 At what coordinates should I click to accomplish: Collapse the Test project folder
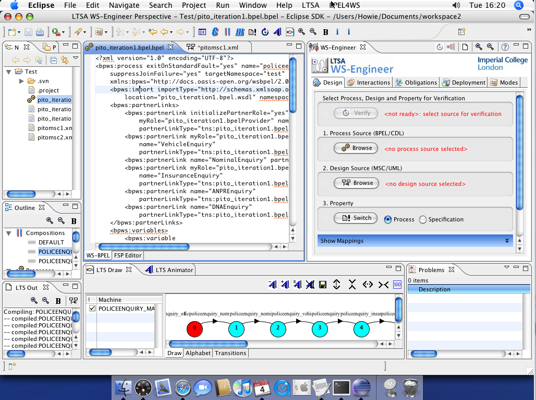click(8, 72)
